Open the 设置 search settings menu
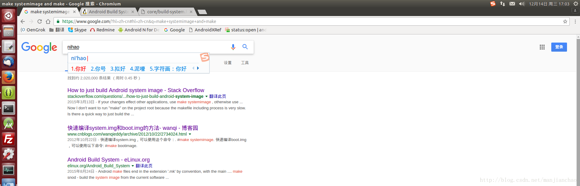580x186 pixels. pyautogui.click(x=228, y=63)
